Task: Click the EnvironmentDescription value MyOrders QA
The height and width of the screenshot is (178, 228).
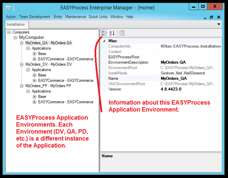Action: coord(173,62)
